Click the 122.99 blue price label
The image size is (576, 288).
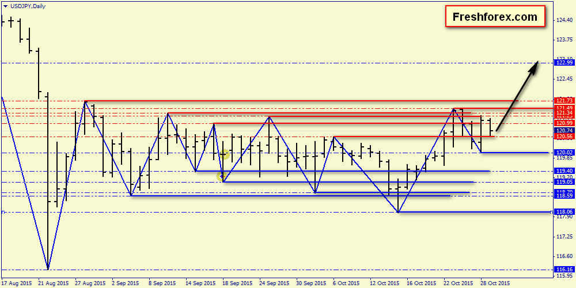click(564, 63)
